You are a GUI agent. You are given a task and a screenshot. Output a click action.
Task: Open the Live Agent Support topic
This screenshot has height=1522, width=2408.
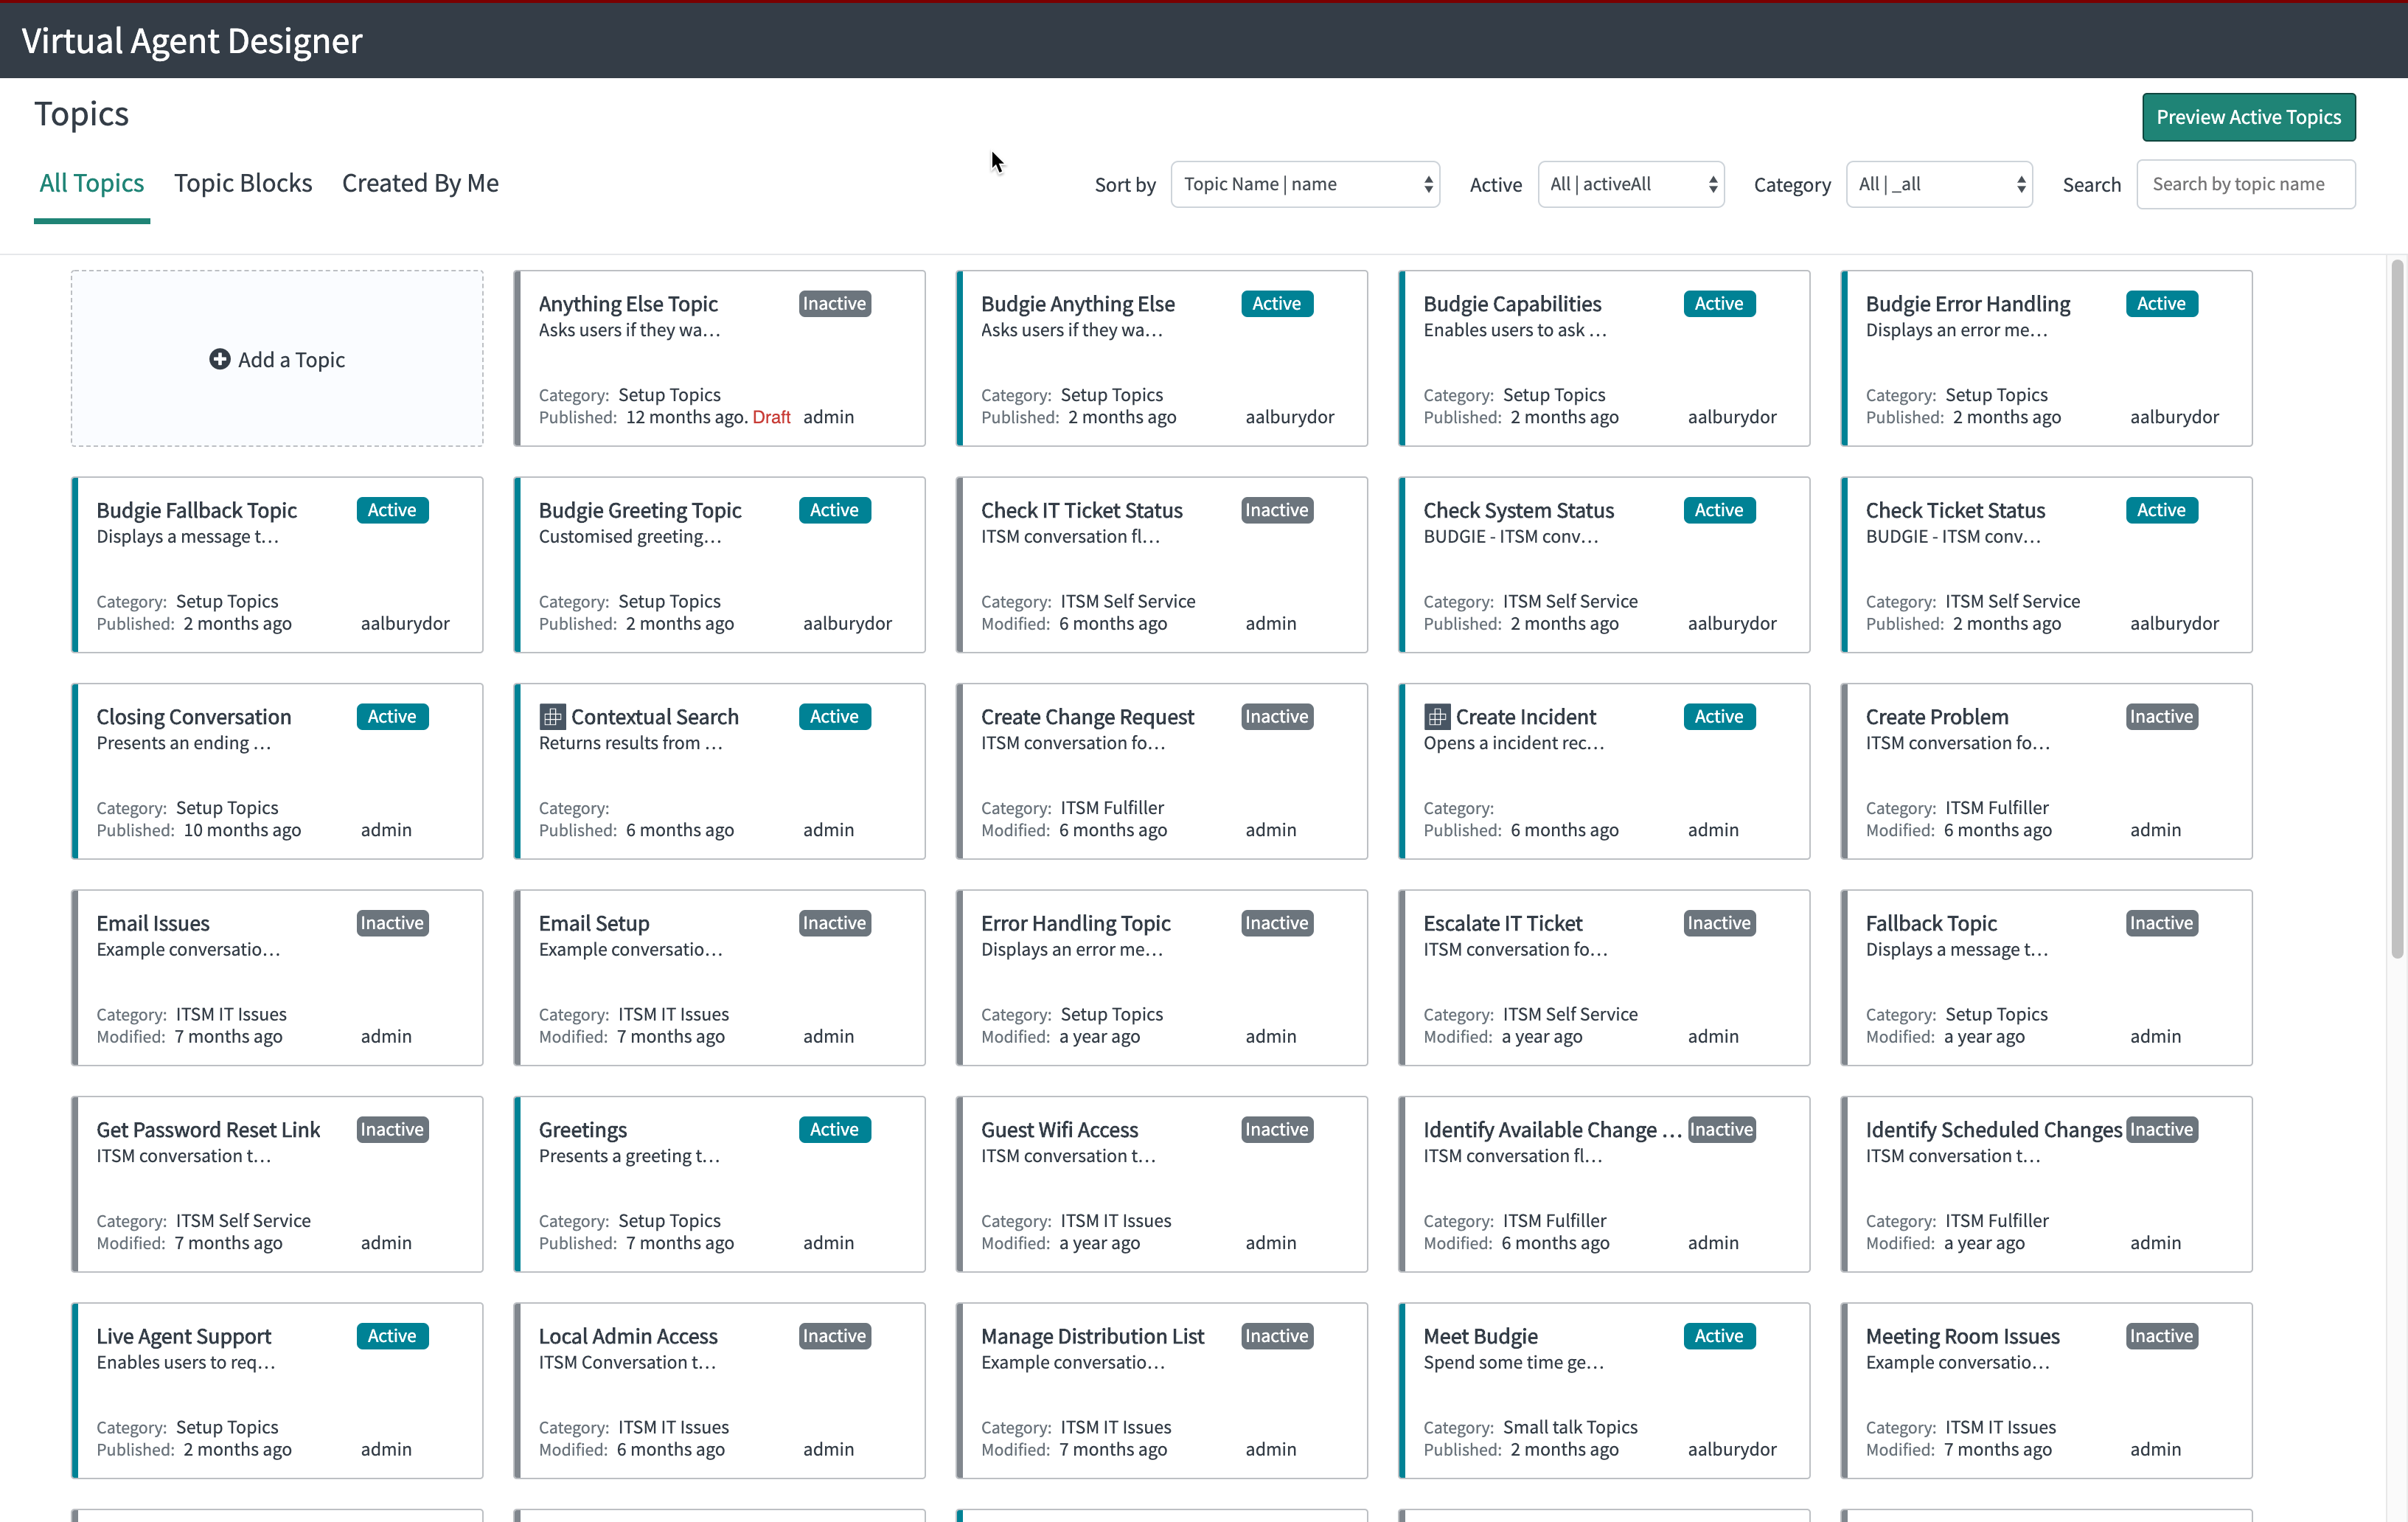pyautogui.click(x=277, y=1391)
